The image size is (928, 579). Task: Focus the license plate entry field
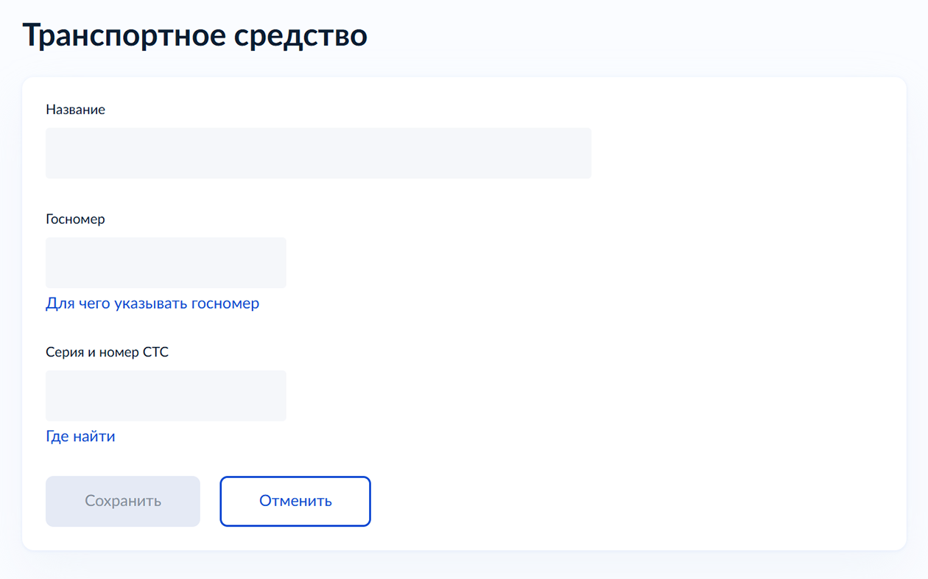(x=166, y=262)
